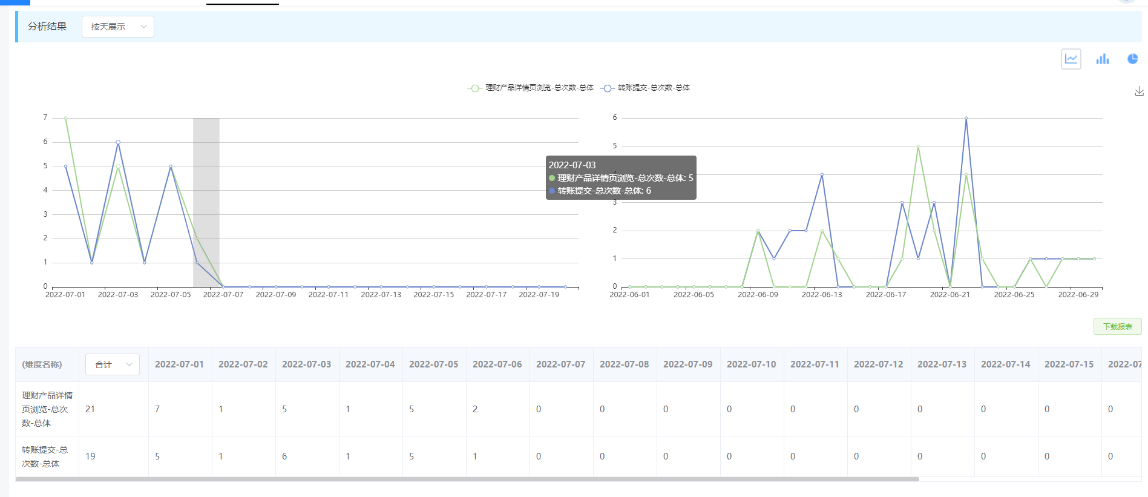Click row label 理财产品详情页浏览-总次数-总体
This screenshot has height=497, width=1148.
(47, 409)
